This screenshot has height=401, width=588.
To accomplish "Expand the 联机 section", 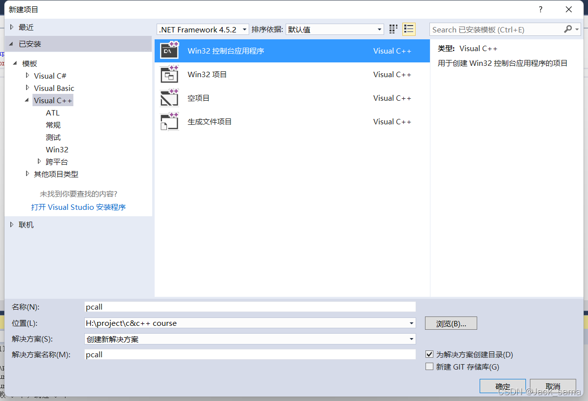I will (x=12, y=225).
